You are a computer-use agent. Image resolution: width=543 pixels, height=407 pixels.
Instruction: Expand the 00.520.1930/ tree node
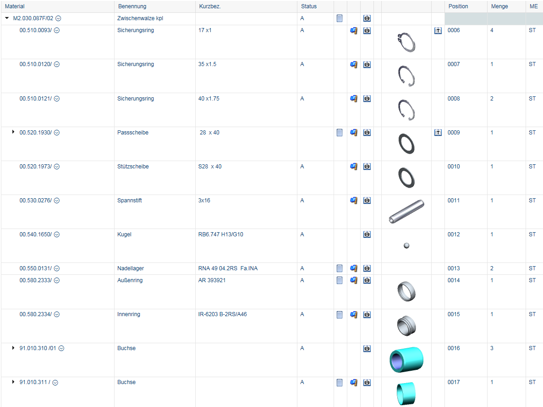point(14,133)
